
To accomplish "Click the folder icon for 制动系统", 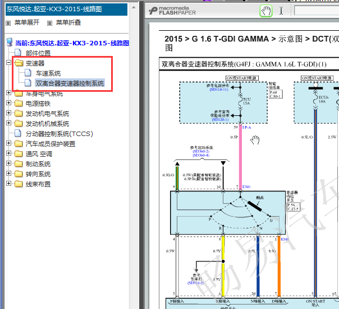I will point(19,164).
